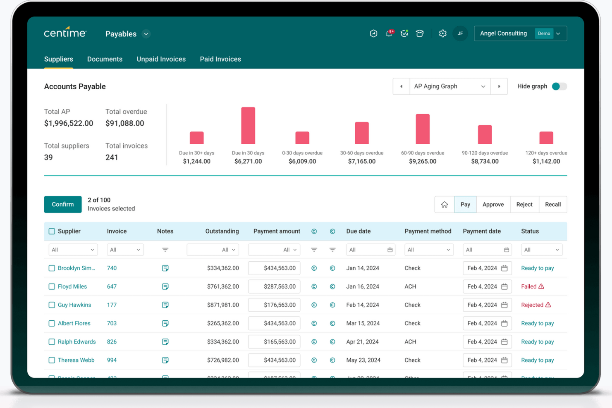Image resolution: width=612 pixels, height=408 pixels.
Task: Switch to Paid Invoices tab
Action: (x=220, y=59)
